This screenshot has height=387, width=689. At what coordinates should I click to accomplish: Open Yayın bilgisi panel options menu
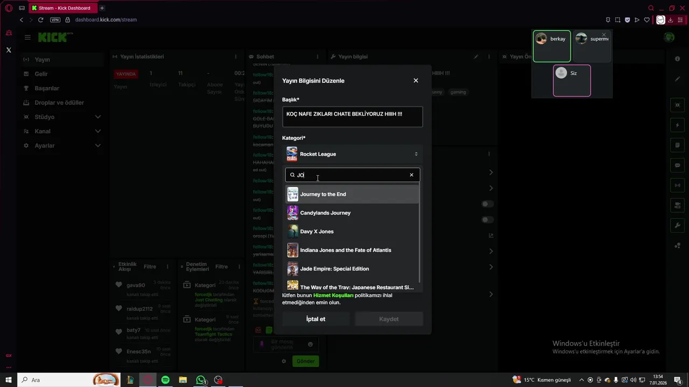489,57
